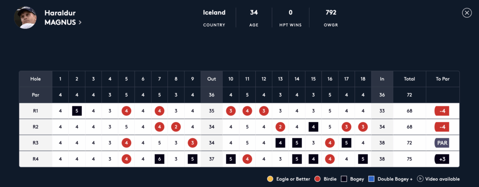
Task: Click the To Par column header
Action: [x=443, y=79]
